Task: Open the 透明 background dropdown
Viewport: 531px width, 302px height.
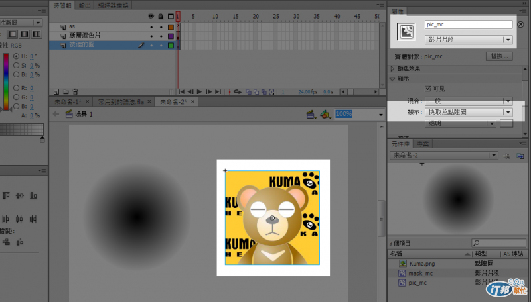Action: (x=461, y=124)
